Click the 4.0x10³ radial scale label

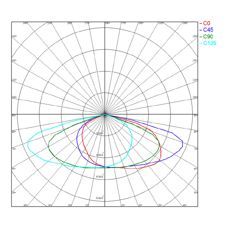tap(100, 154)
